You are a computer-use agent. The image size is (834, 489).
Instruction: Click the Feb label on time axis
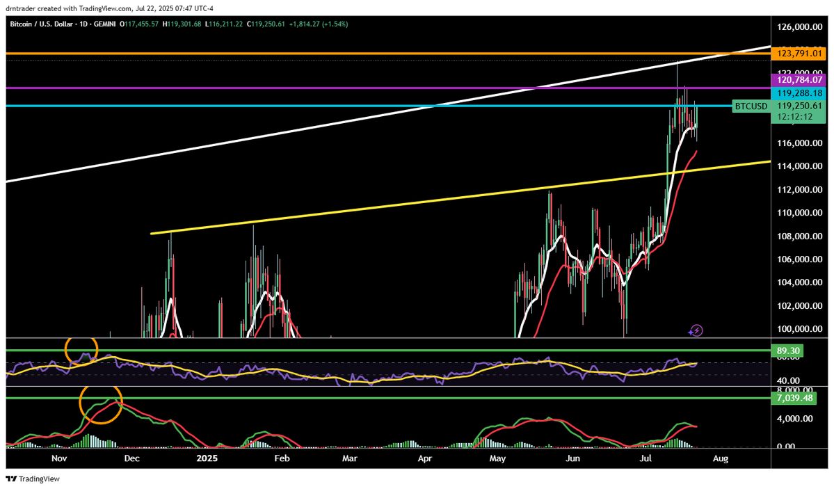282,458
